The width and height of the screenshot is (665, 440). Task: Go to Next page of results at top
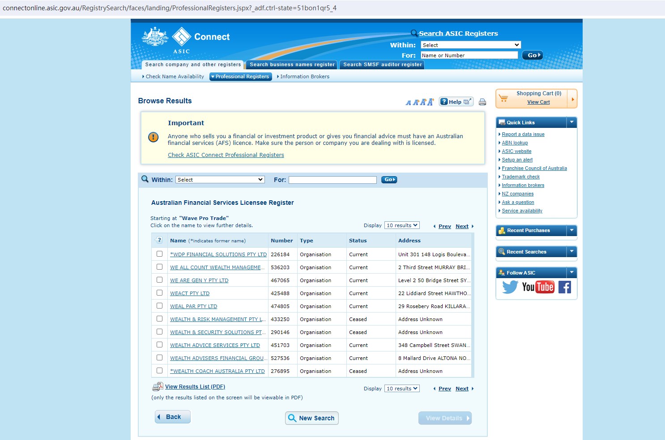pos(462,226)
